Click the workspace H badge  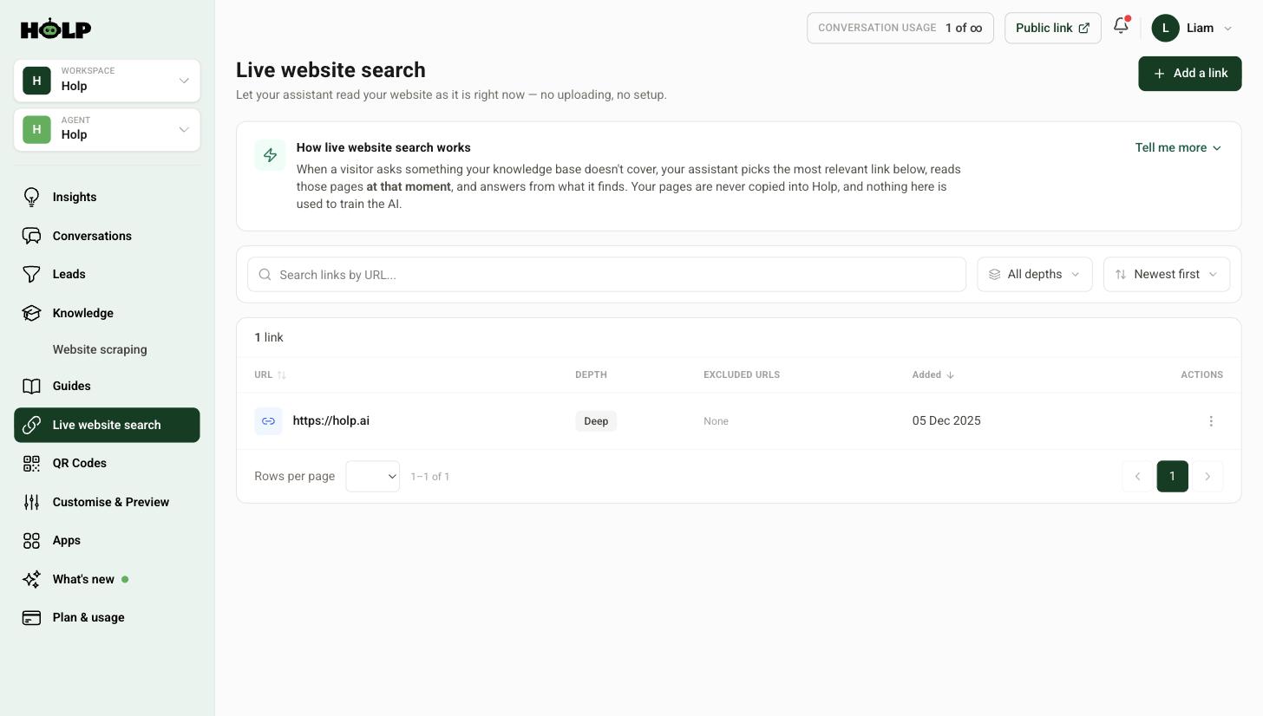point(36,81)
